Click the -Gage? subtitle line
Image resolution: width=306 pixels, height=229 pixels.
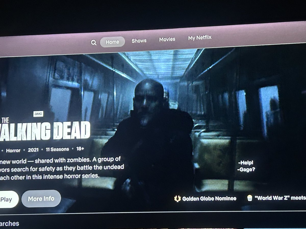pyautogui.click(x=246, y=169)
